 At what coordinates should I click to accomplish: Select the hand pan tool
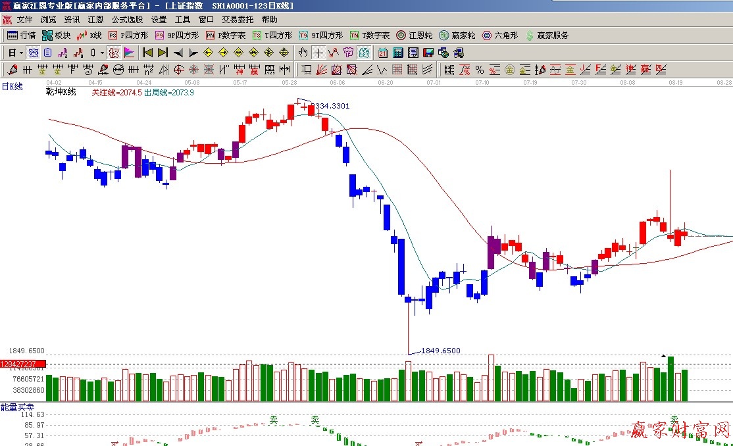tap(303, 53)
